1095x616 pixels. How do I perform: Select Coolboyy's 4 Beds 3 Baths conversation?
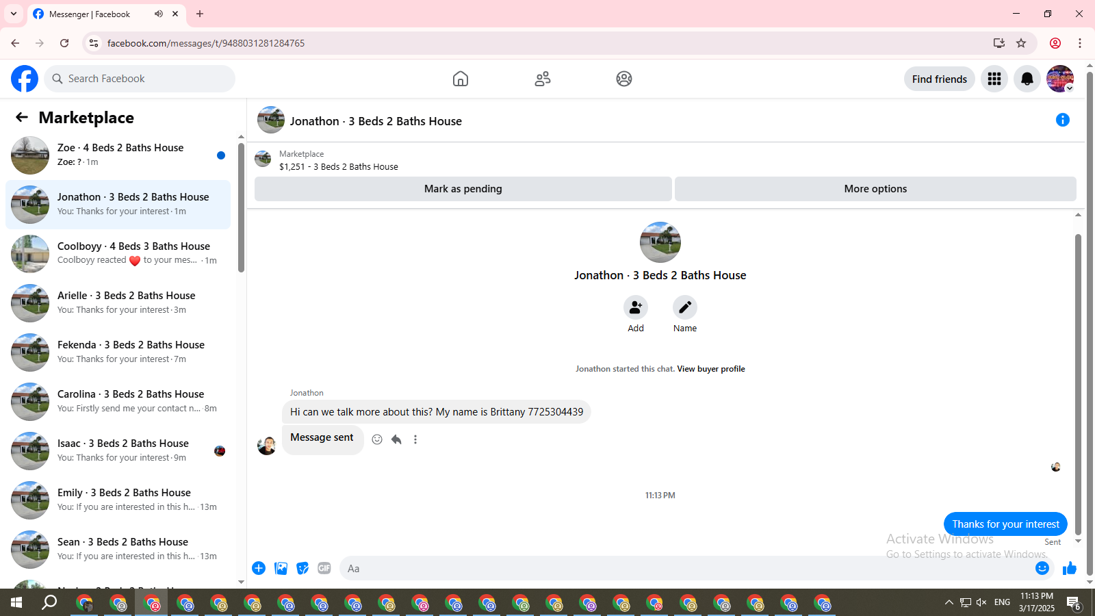(118, 254)
